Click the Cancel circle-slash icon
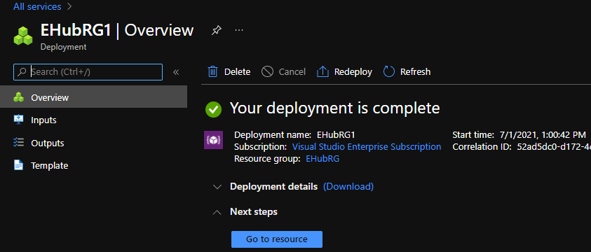Viewport: 591px width, 252px height. (x=267, y=72)
